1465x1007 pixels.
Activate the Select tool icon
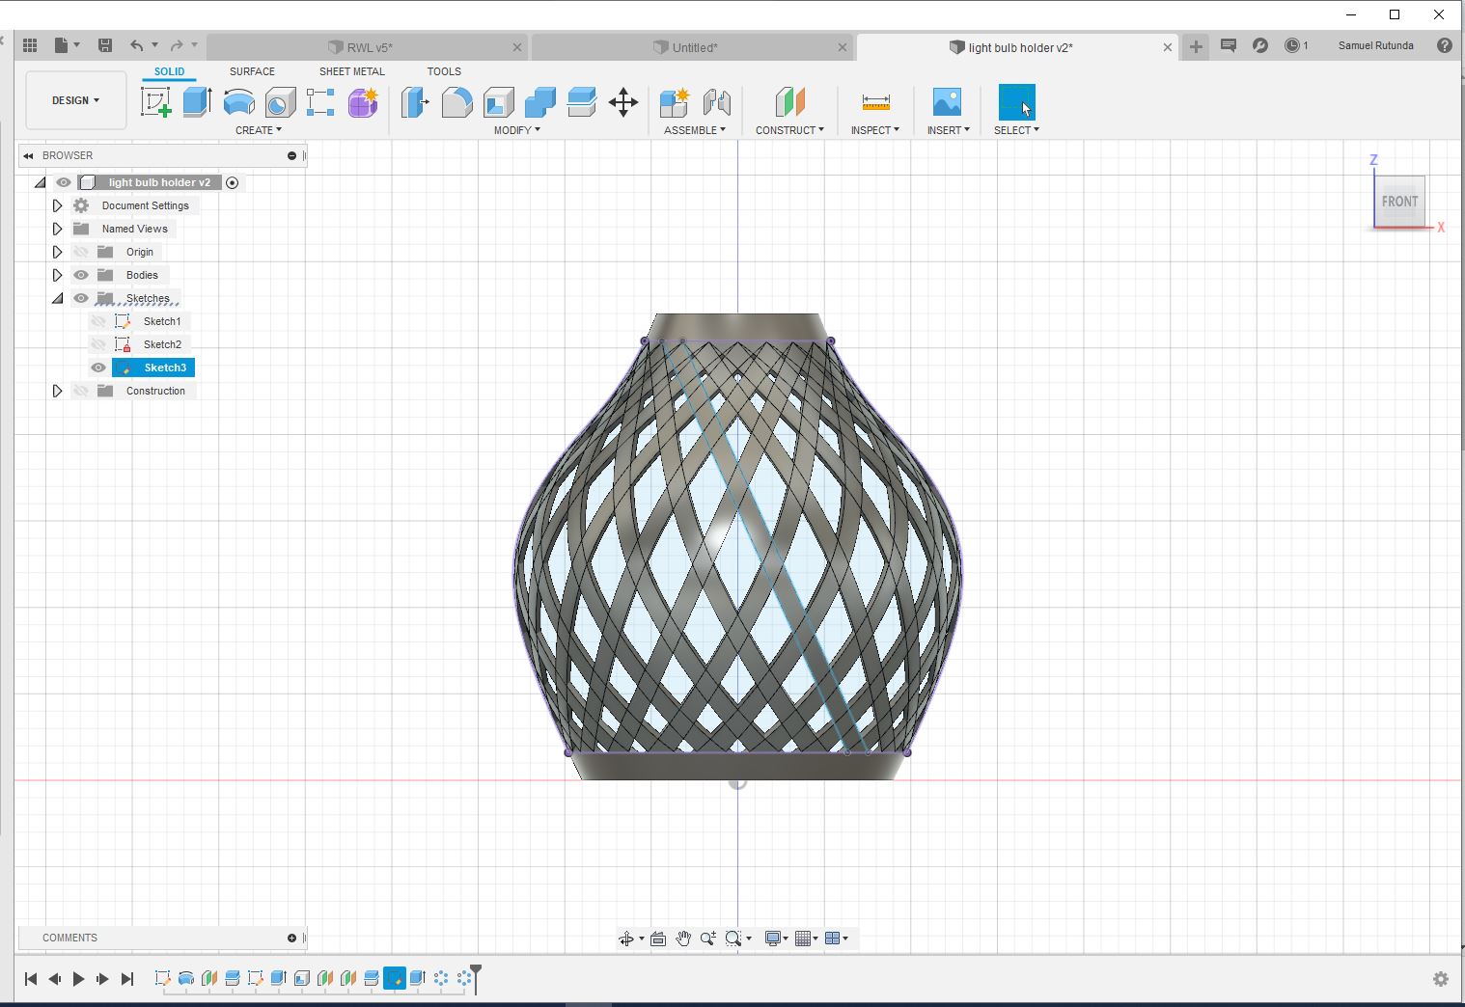[1016, 102]
